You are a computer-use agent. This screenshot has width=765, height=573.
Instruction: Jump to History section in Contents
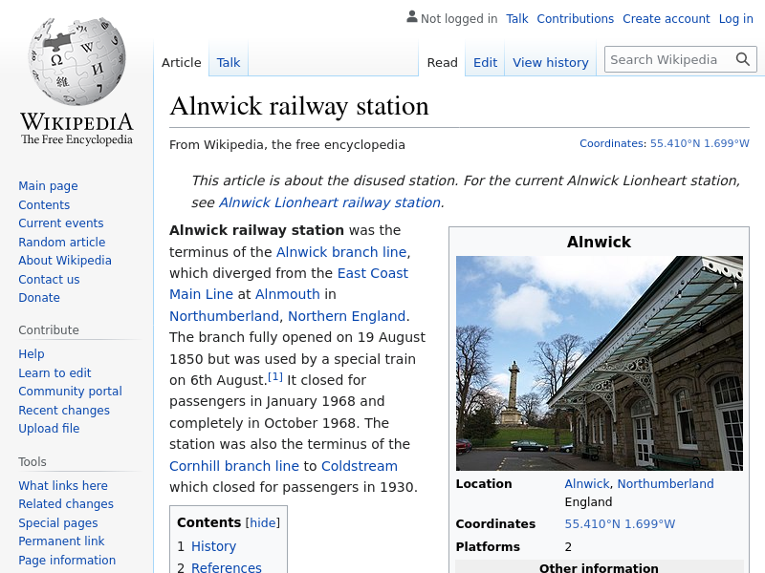(213, 546)
